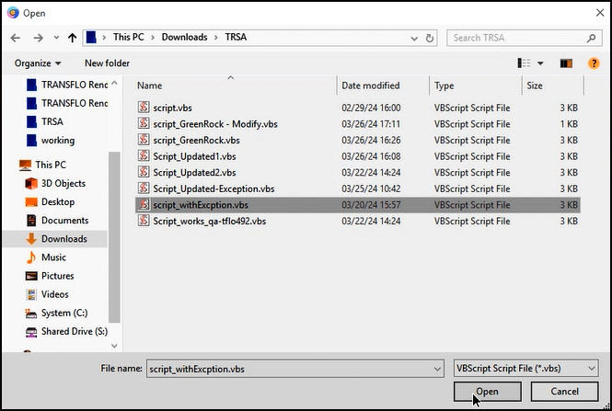The height and width of the screenshot is (411, 612).
Task: Click the 3D Objects folder icon
Action: pyautogui.click(x=30, y=183)
